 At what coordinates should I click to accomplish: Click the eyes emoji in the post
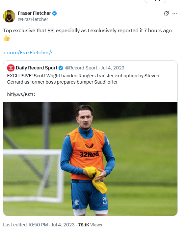[51, 31]
